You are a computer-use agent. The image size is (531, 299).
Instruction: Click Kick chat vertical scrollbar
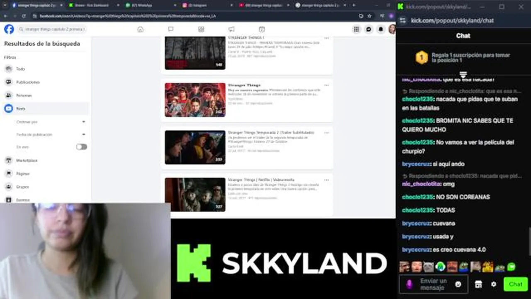tap(529, 241)
